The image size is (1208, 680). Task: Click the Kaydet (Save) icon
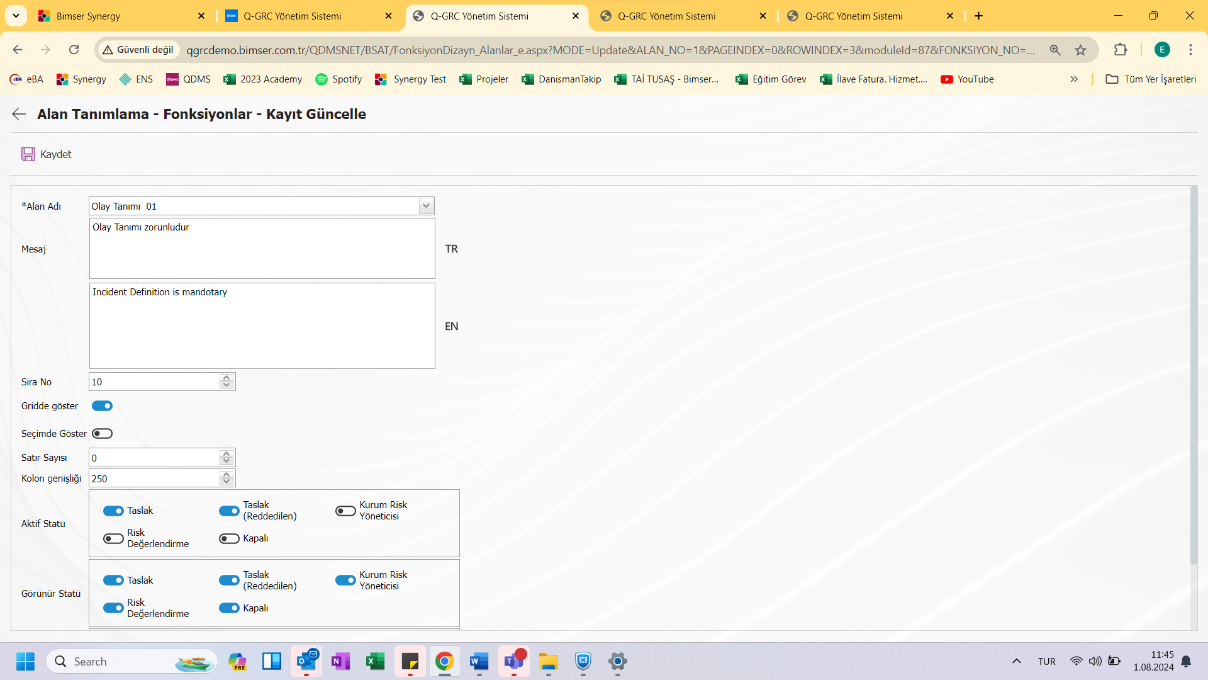(x=28, y=154)
